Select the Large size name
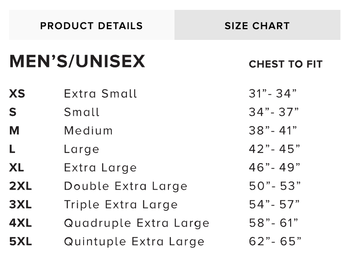355x258 pixels. tap(81, 149)
